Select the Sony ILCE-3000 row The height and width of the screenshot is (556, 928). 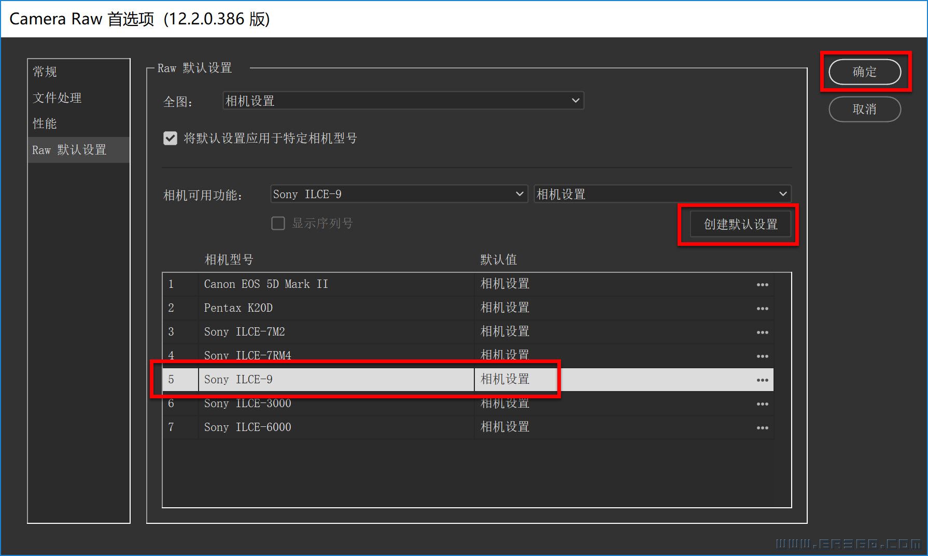pos(468,404)
